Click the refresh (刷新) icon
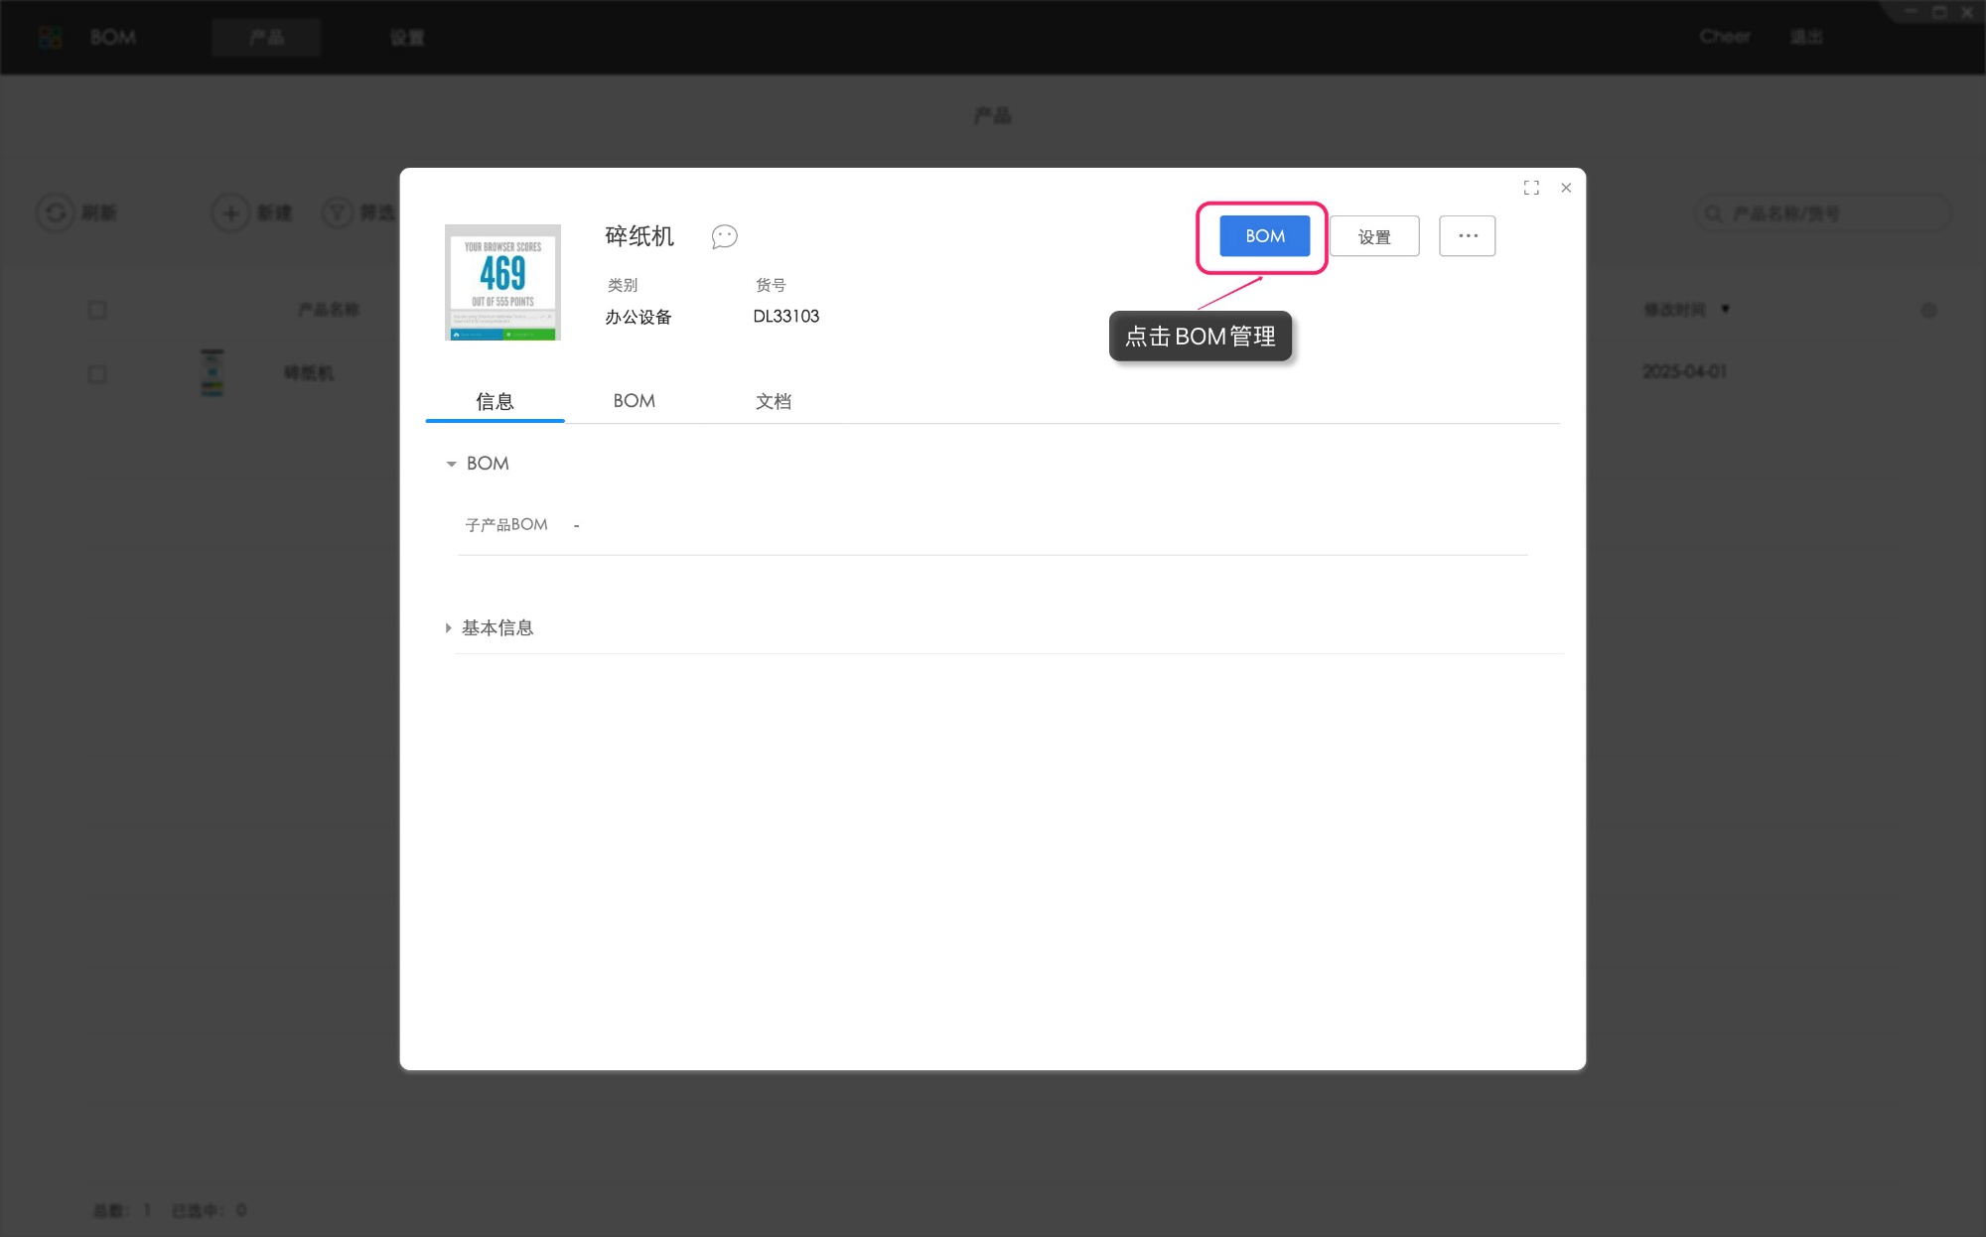This screenshot has height=1237, width=1986. (x=55, y=212)
